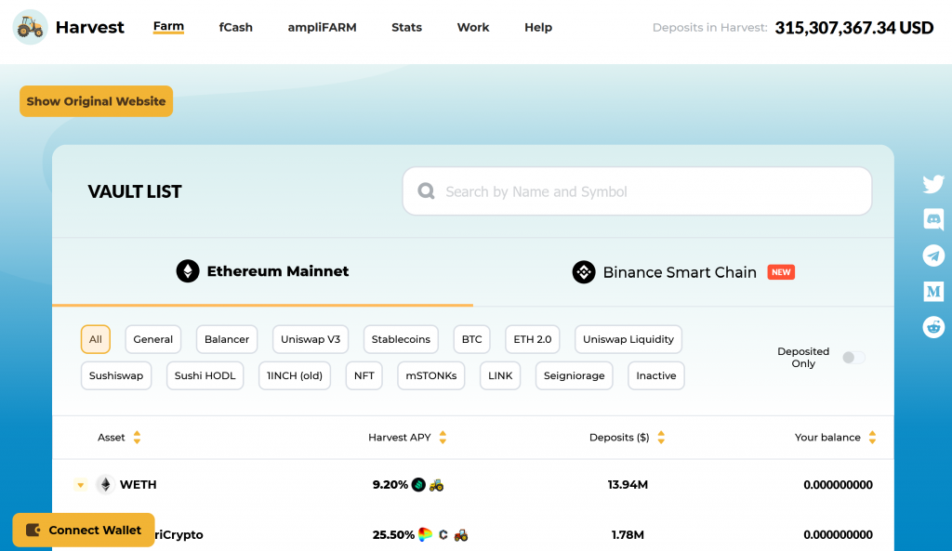Toggle the Deposited Only switch
Screen dimensions: 952x551
click(853, 358)
